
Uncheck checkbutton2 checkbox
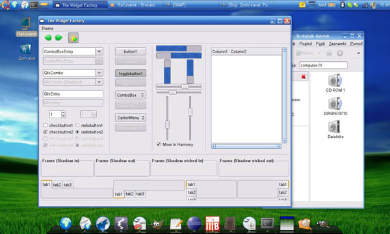(45, 132)
